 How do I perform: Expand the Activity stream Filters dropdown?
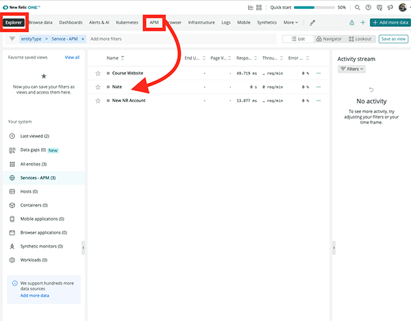pos(352,69)
